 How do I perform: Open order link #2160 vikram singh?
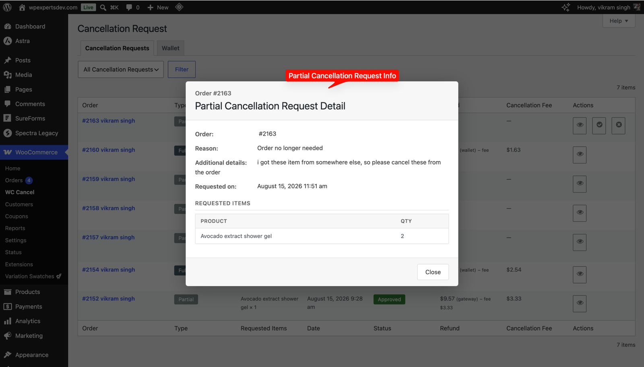[109, 150]
